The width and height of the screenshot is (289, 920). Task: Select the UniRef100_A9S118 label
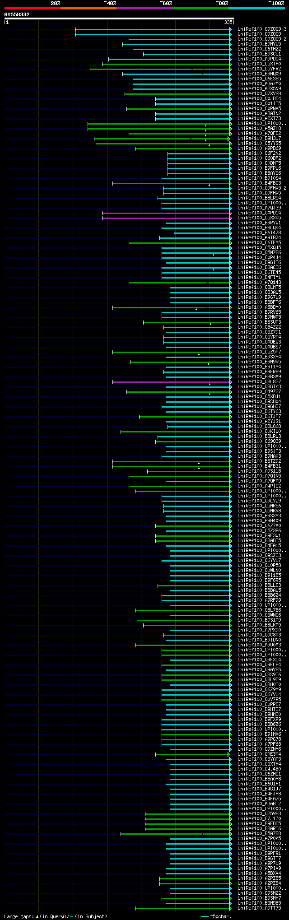(x=260, y=471)
